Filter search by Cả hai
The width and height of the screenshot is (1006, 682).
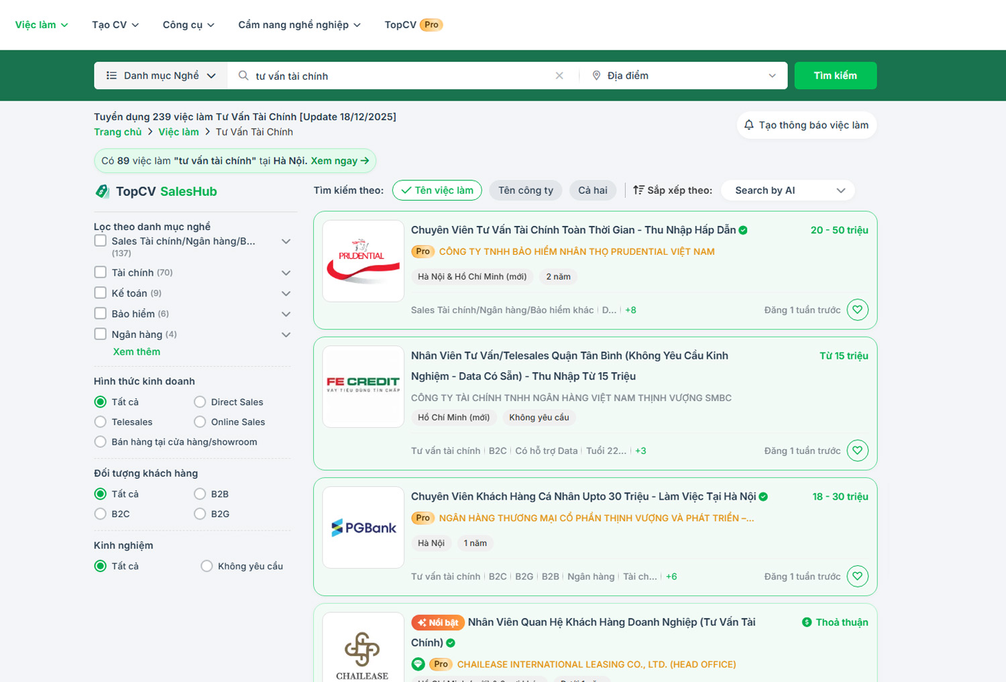593,190
